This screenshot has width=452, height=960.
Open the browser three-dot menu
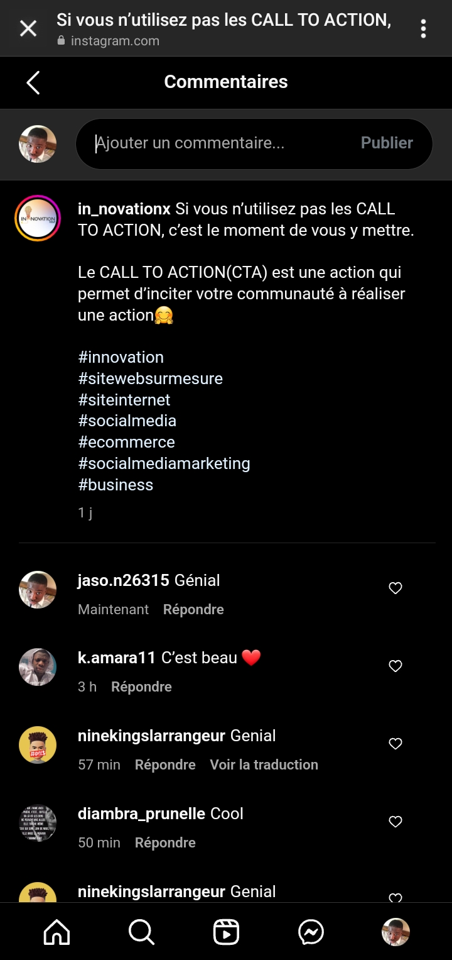click(424, 28)
